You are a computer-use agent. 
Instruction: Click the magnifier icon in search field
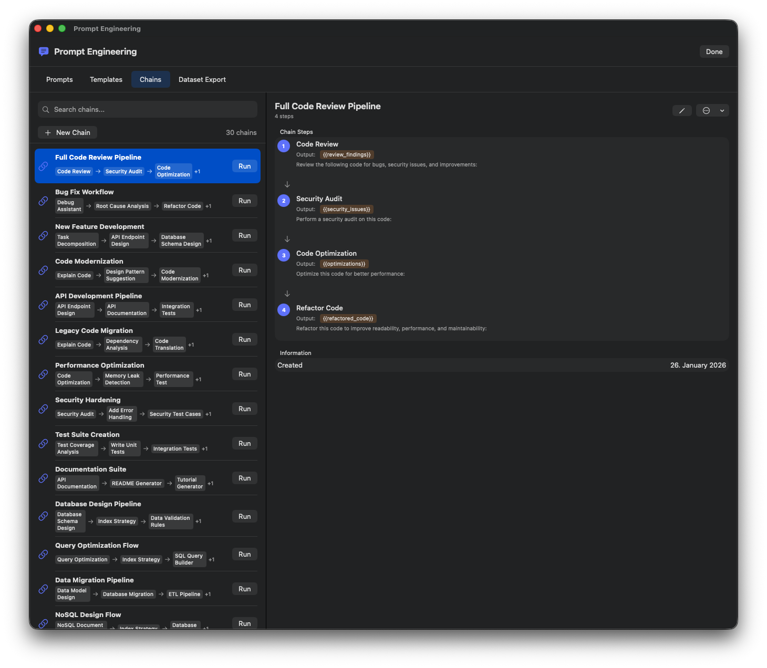point(46,110)
